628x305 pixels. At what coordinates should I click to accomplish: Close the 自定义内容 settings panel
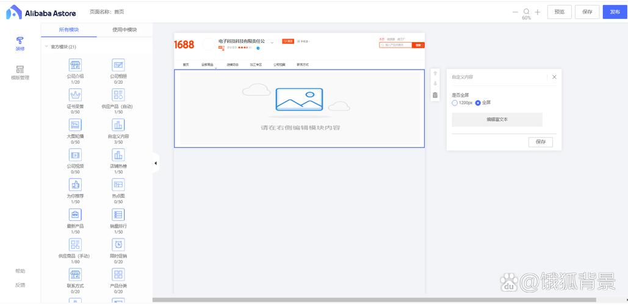click(554, 77)
